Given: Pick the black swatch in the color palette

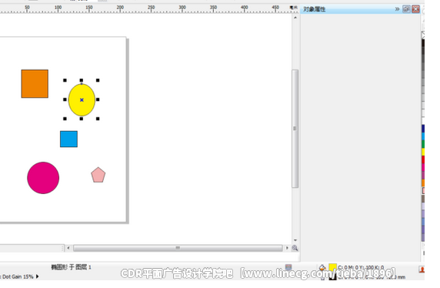Looking at the screenshot, I should 423,43.
